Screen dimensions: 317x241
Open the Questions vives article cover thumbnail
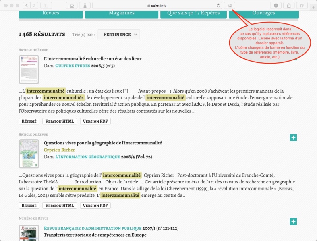pyautogui.click(x=29, y=153)
